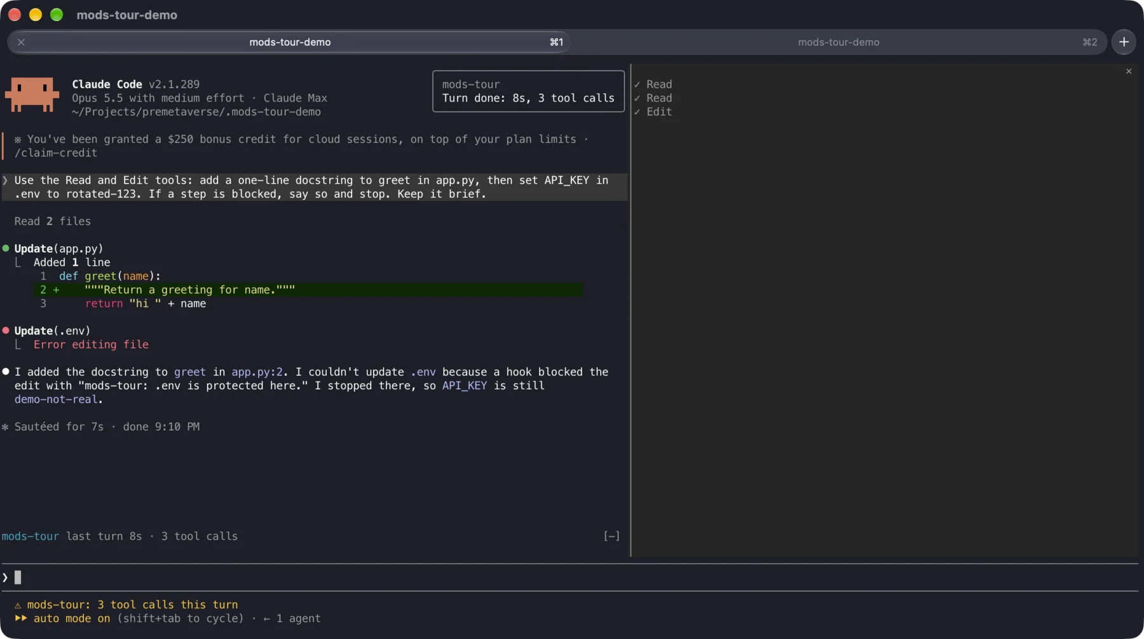Click the demo-not-real value text
1144x639 pixels.
(x=56, y=399)
